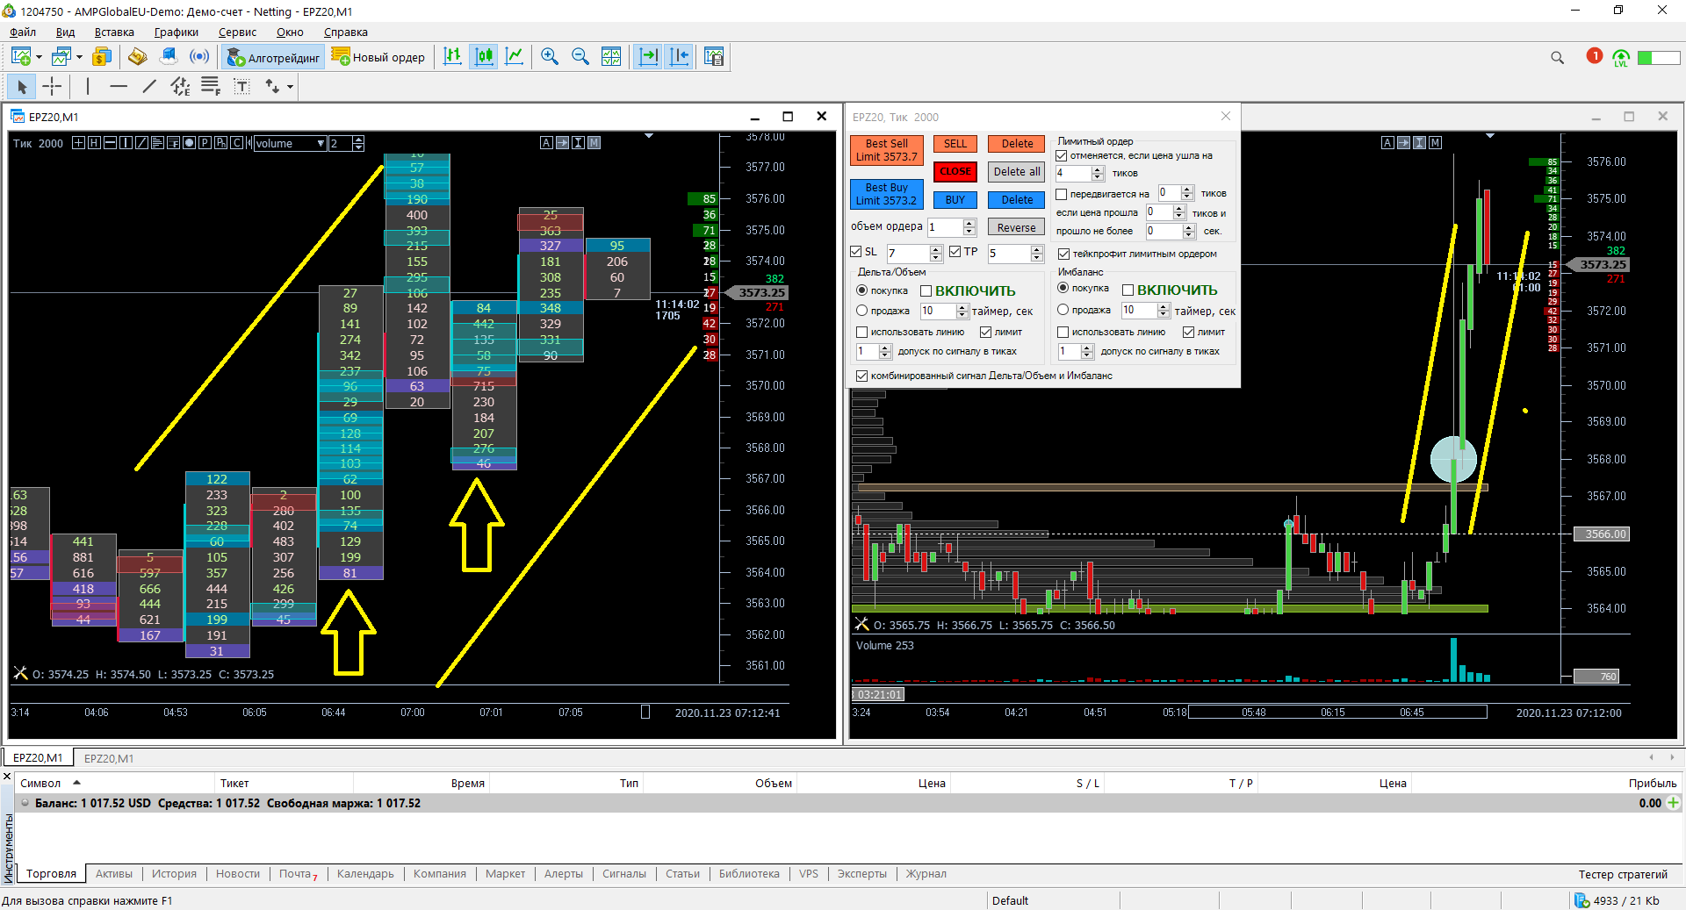Open the red notification badge

click(x=1595, y=56)
